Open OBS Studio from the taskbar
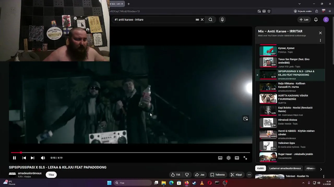 (x=225, y=183)
